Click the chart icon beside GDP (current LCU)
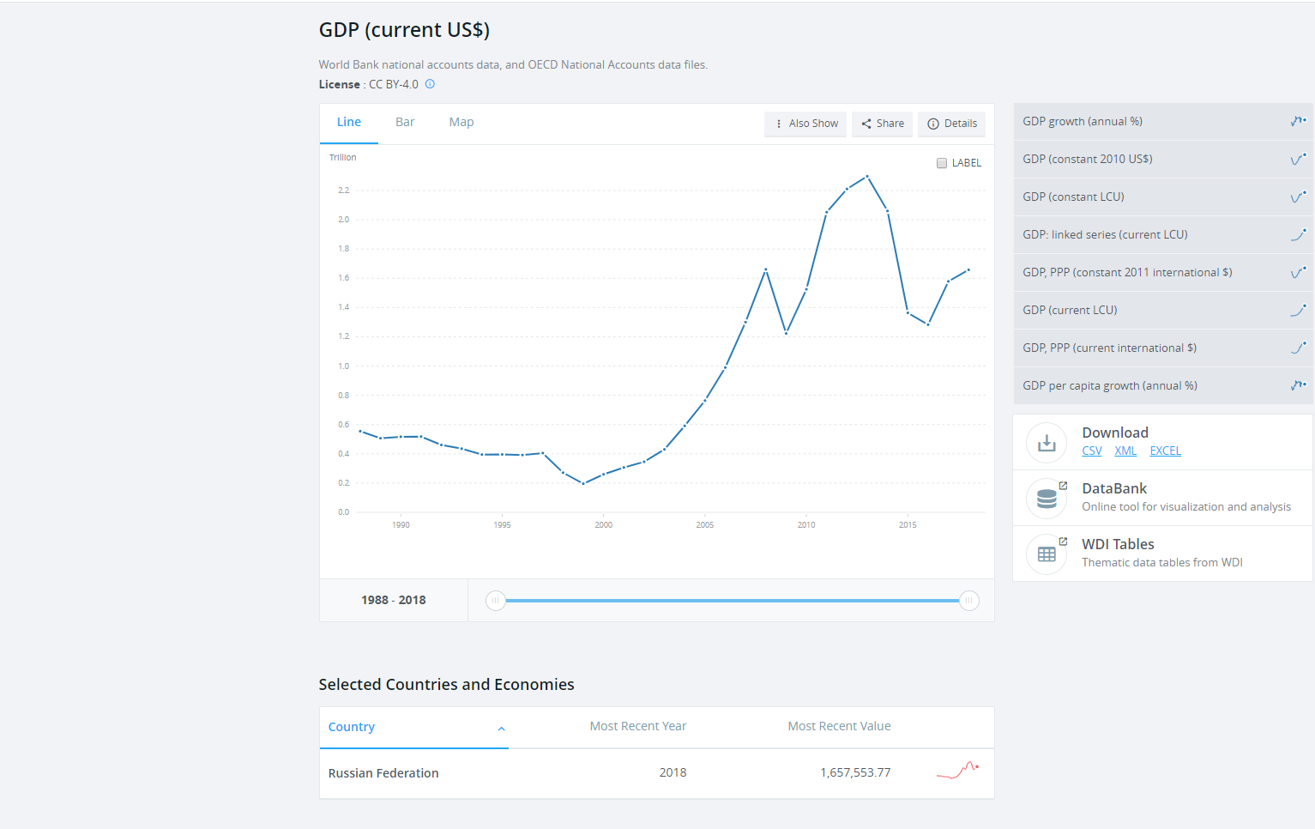 pyautogui.click(x=1298, y=311)
